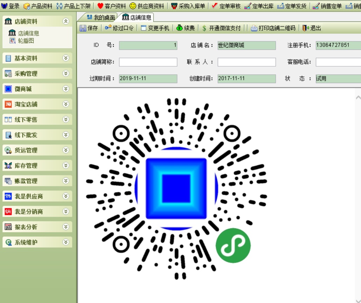Collapse the 店铺资料 panel chevron
Screen dimensions: 361x303
click(x=66, y=21)
